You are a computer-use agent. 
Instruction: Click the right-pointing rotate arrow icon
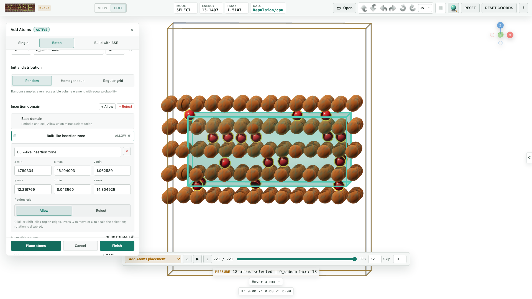393,8
